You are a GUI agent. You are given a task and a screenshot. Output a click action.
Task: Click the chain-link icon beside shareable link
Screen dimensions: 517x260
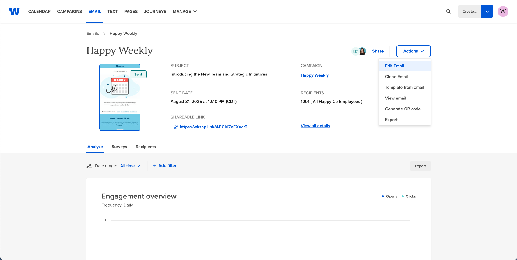(x=176, y=127)
